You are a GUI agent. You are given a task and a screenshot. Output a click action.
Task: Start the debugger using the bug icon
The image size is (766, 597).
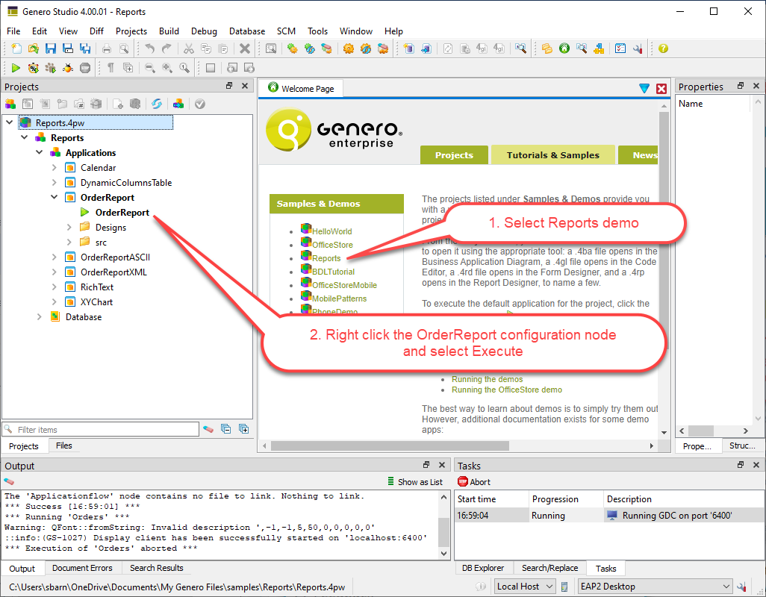(66, 68)
